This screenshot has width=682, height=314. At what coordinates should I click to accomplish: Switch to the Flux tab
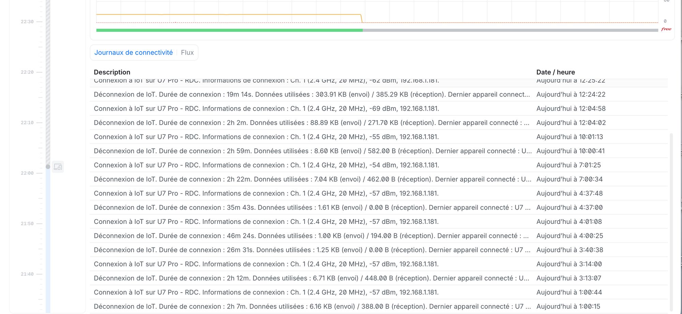click(x=187, y=53)
